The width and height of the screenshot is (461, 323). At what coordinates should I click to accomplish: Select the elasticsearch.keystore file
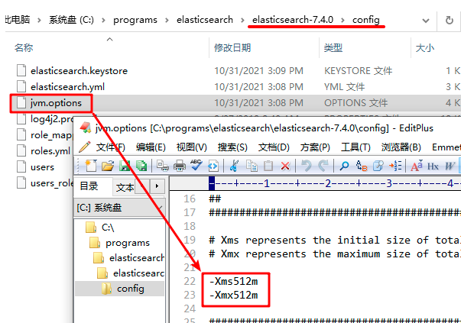(79, 71)
